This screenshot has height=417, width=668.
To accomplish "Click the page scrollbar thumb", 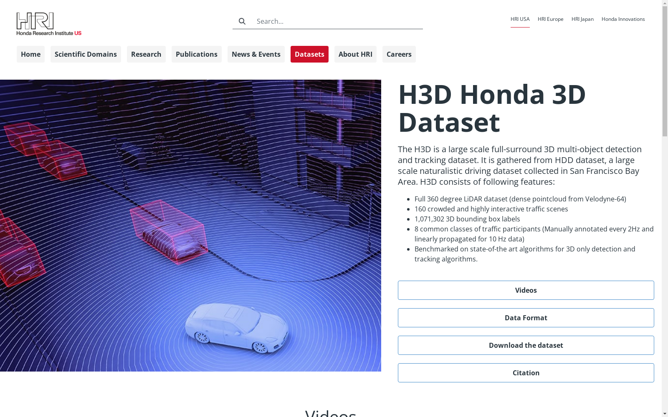I will pos(665,71).
